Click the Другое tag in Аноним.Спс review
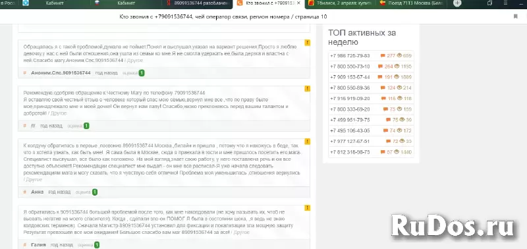 [x=135, y=61]
